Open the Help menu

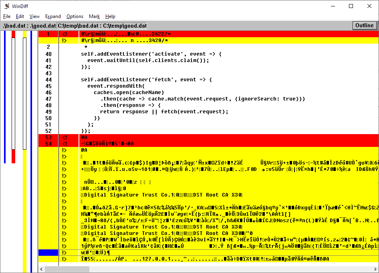coord(110,16)
